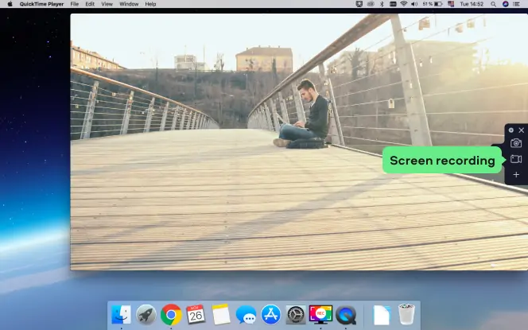Toggle Wi-Fi menu in the menu bar

(x=403, y=4)
